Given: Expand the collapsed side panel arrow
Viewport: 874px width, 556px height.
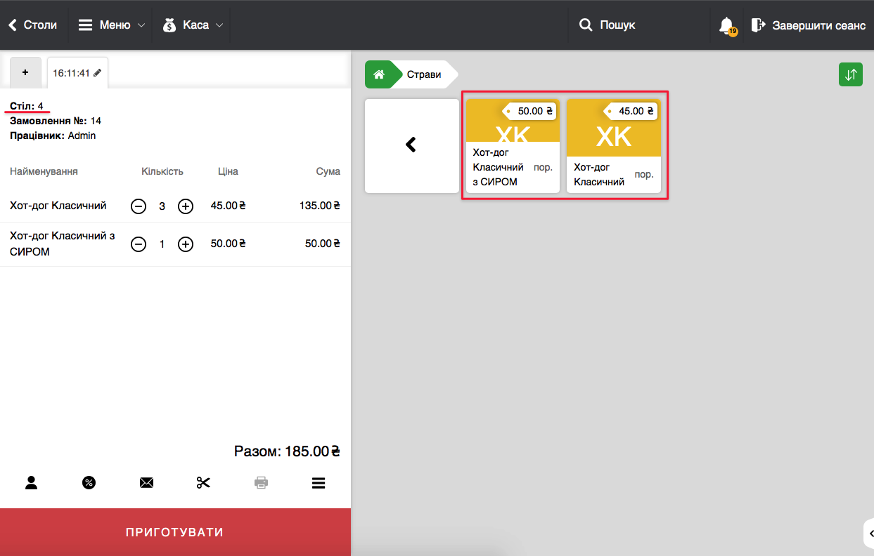Looking at the screenshot, I should point(870,534).
